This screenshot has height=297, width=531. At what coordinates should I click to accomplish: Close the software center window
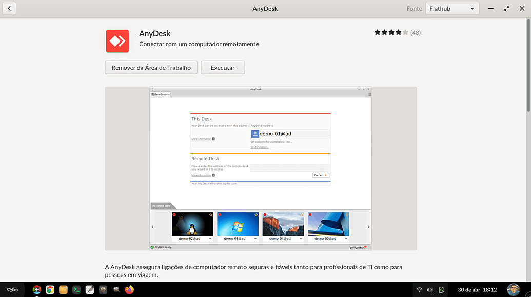522,8
